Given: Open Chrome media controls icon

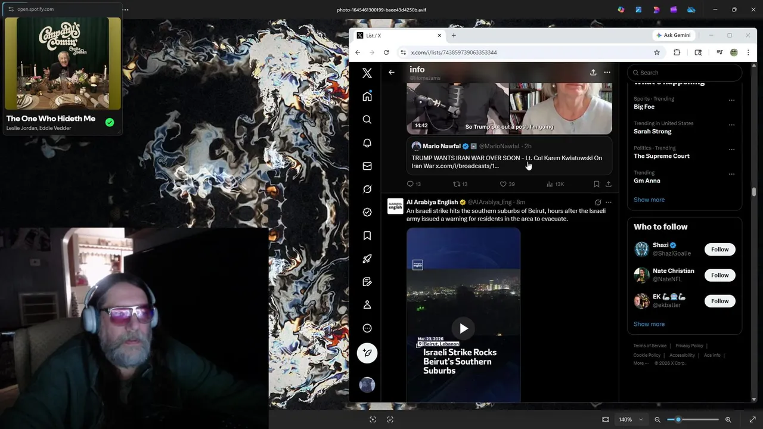Looking at the screenshot, I should (x=719, y=52).
